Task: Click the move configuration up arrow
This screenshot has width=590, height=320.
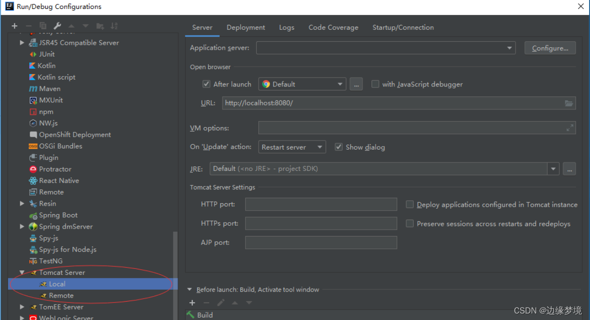Action: click(x=72, y=26)
